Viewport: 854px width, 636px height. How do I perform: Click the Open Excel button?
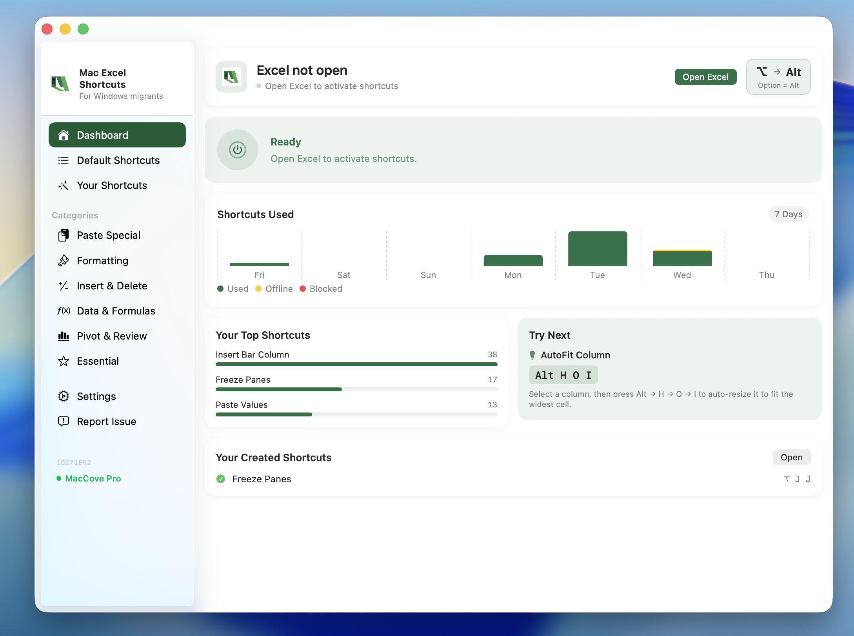[x=705, y=77]
